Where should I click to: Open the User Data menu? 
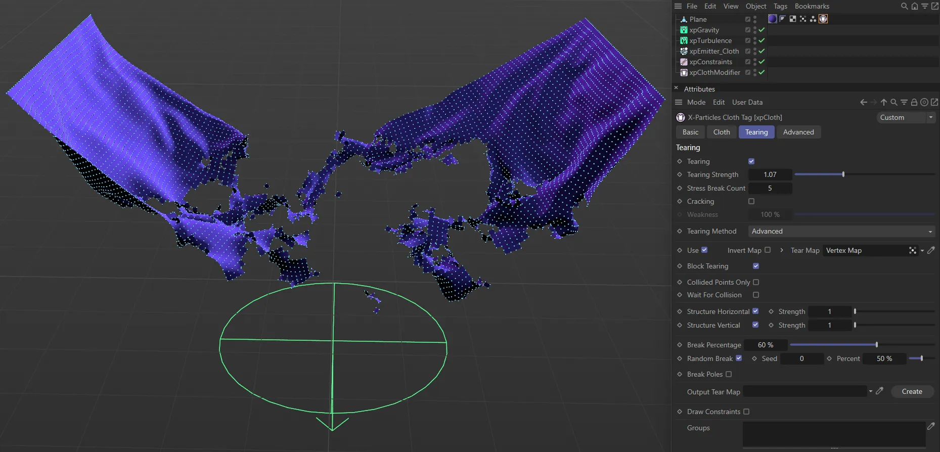[747, 102]
